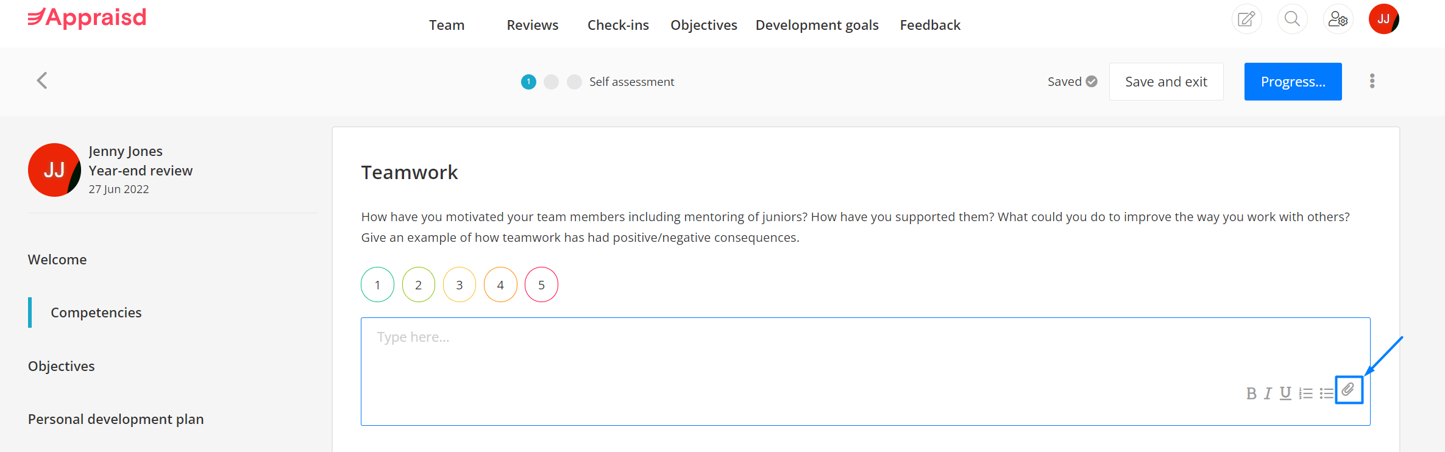Open the Progress... button menu
This screenshot has width=1445, height=452.
pyautogui.click(x=1293, y=82)
